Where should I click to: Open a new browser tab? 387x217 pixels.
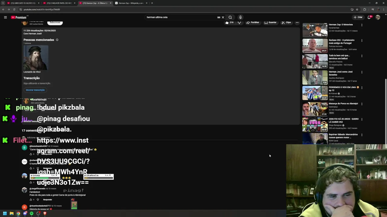(x=152, y=3)
